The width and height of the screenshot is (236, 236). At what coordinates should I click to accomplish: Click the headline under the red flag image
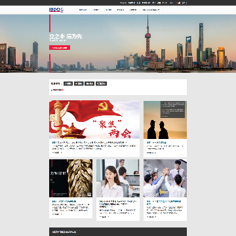(90, 142)
